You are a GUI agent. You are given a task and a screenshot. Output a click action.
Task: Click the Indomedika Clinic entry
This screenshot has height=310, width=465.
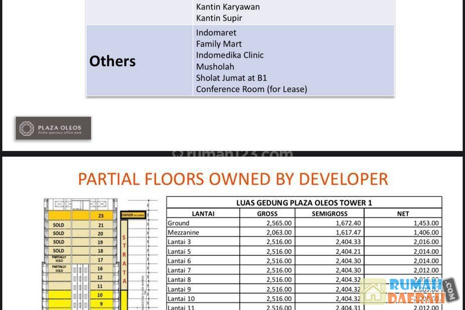230,55
